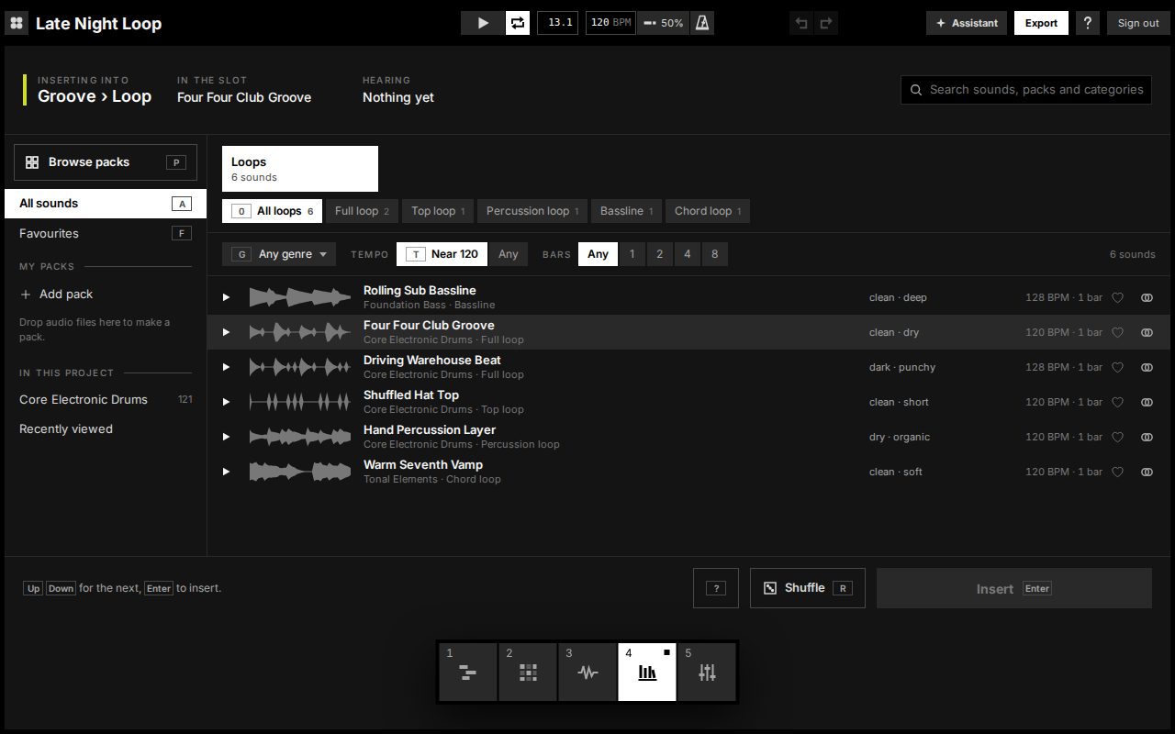
Task: Set bars filter to 8
Action: point(714,254)
